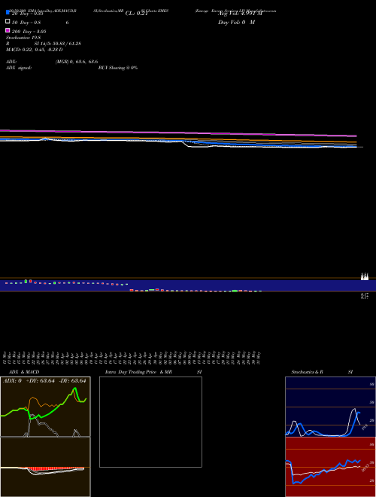
Task: Click the 'ADX:' label
Action: click(11, 62)
